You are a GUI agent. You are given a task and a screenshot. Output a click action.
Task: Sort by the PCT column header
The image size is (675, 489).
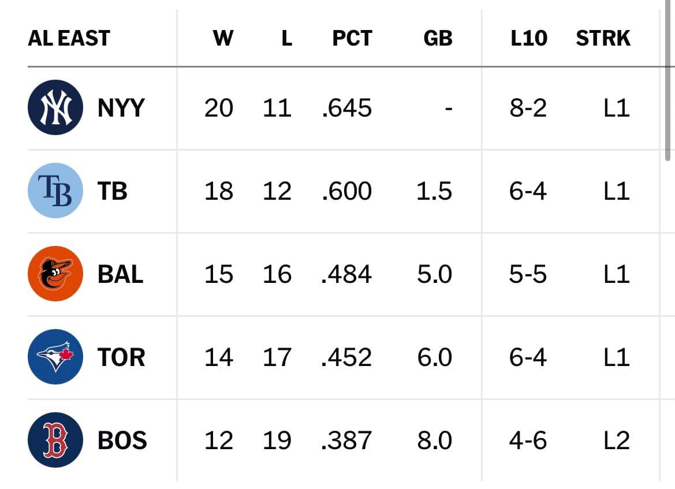pyautogui.click(x=352, y=38)
